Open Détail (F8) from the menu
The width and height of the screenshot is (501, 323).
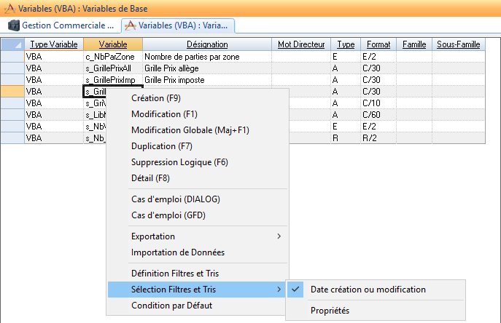tap(152, 178)
